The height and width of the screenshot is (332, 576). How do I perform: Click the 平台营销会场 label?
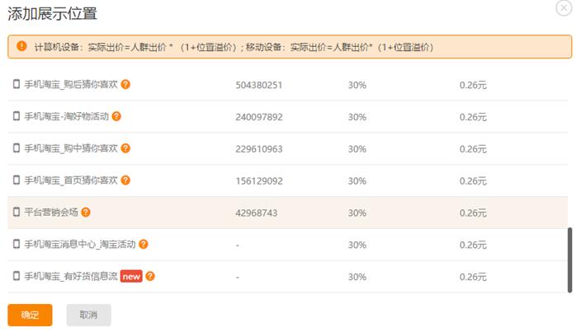click(51, 212)
